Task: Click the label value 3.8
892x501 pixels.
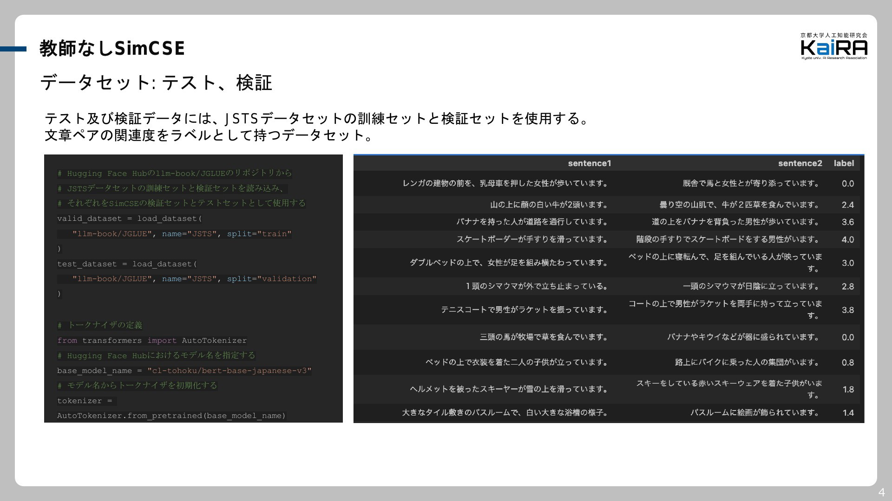Action: pyautogui.click(x=848, y=310)
